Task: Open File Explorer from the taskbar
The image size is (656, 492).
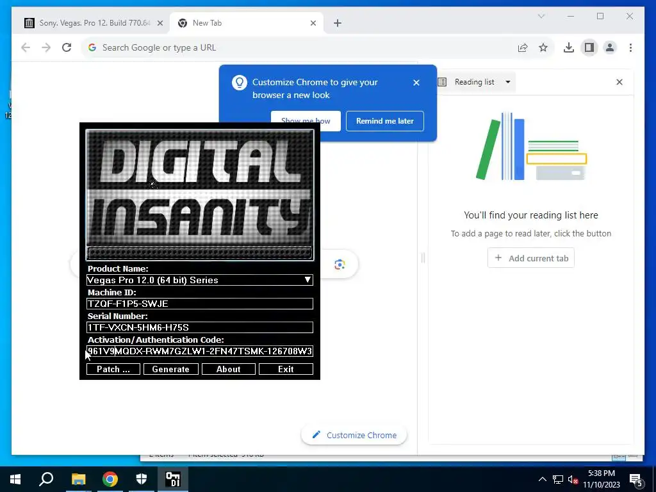Action: (x=78, y=479)
